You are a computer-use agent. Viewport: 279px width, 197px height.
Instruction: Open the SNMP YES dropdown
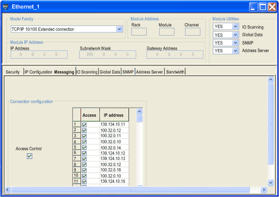(235, 43)
